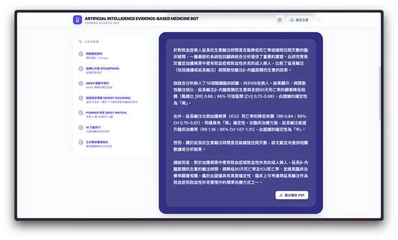
Task: Click the page vertical scrollbar thumb
Action: (x=380, y=93)
